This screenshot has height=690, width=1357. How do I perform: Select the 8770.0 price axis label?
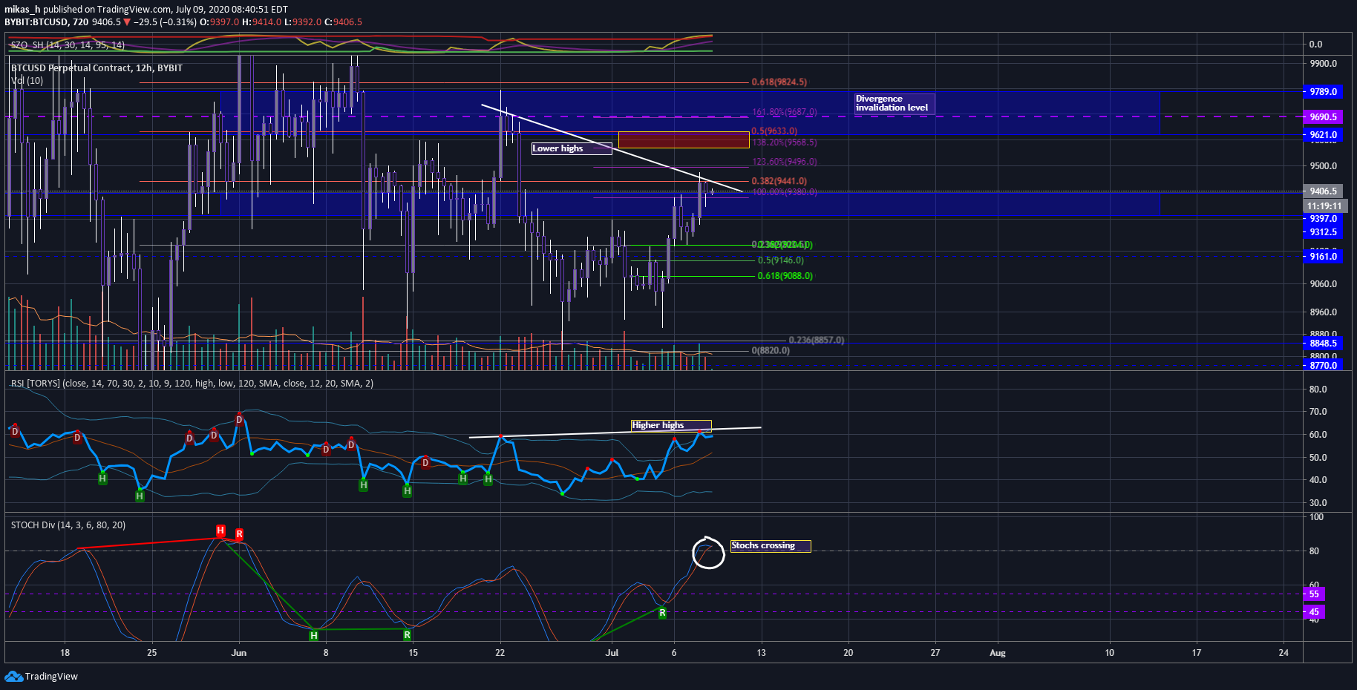click(1323, 366)
